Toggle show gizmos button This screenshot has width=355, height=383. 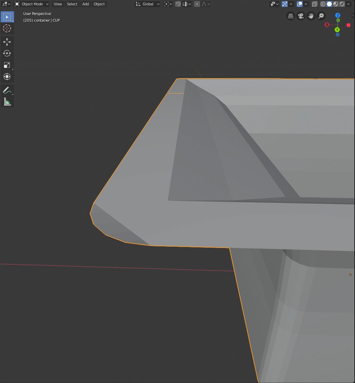(x=285, y=4)
